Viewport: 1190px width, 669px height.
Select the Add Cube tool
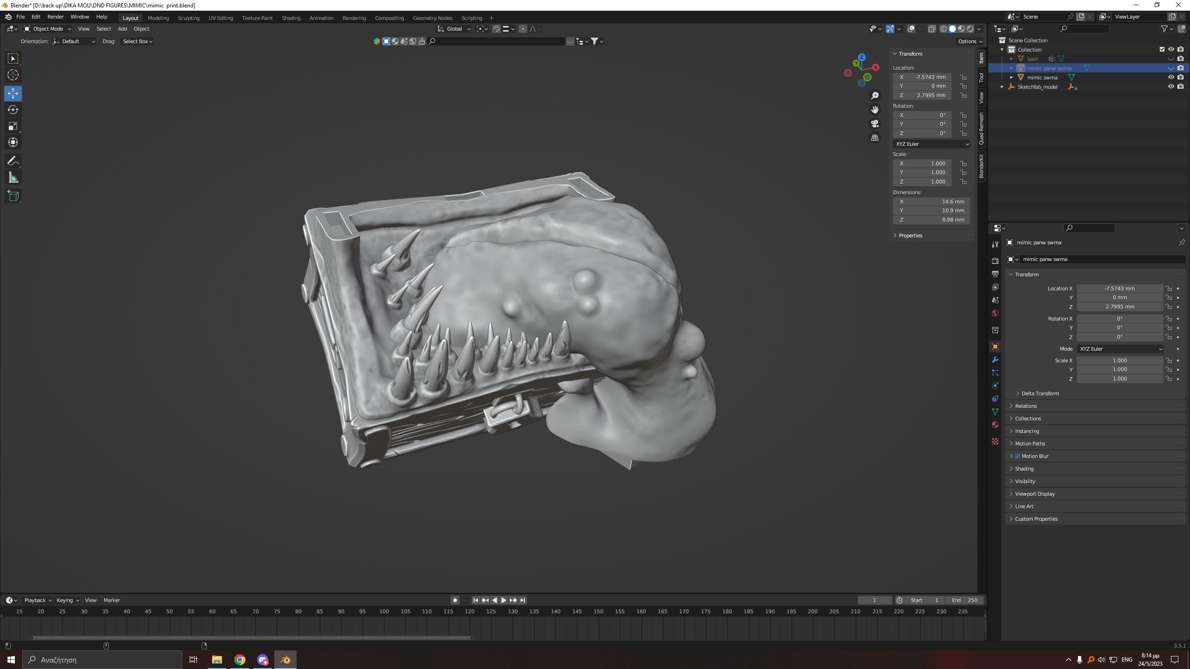[x=13, y=196]
